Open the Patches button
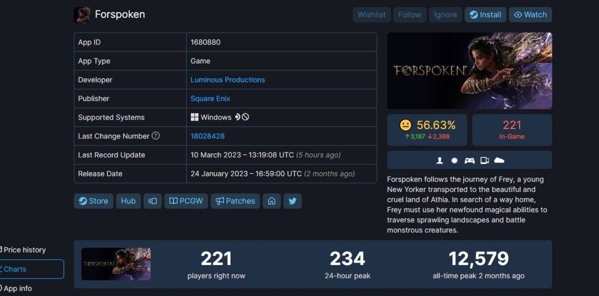Image resolution: width=599 pixels, height=296 pixels. (x=235, y=201)
